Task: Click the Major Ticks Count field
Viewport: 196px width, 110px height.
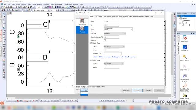Action: pos(111,50)
